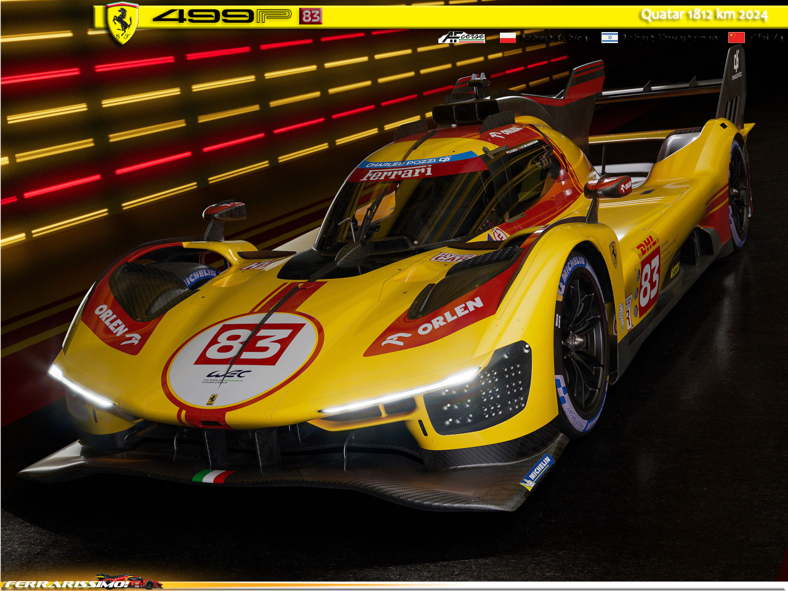Click the Robert Kubica driver name
788x591 pixels.
(x=553, y=38)
